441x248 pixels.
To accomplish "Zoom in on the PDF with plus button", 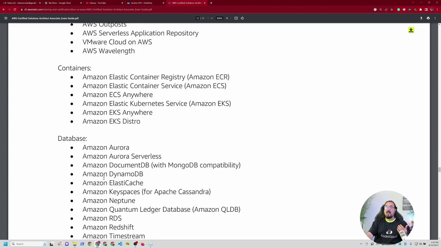I will [x=227, y=18].
